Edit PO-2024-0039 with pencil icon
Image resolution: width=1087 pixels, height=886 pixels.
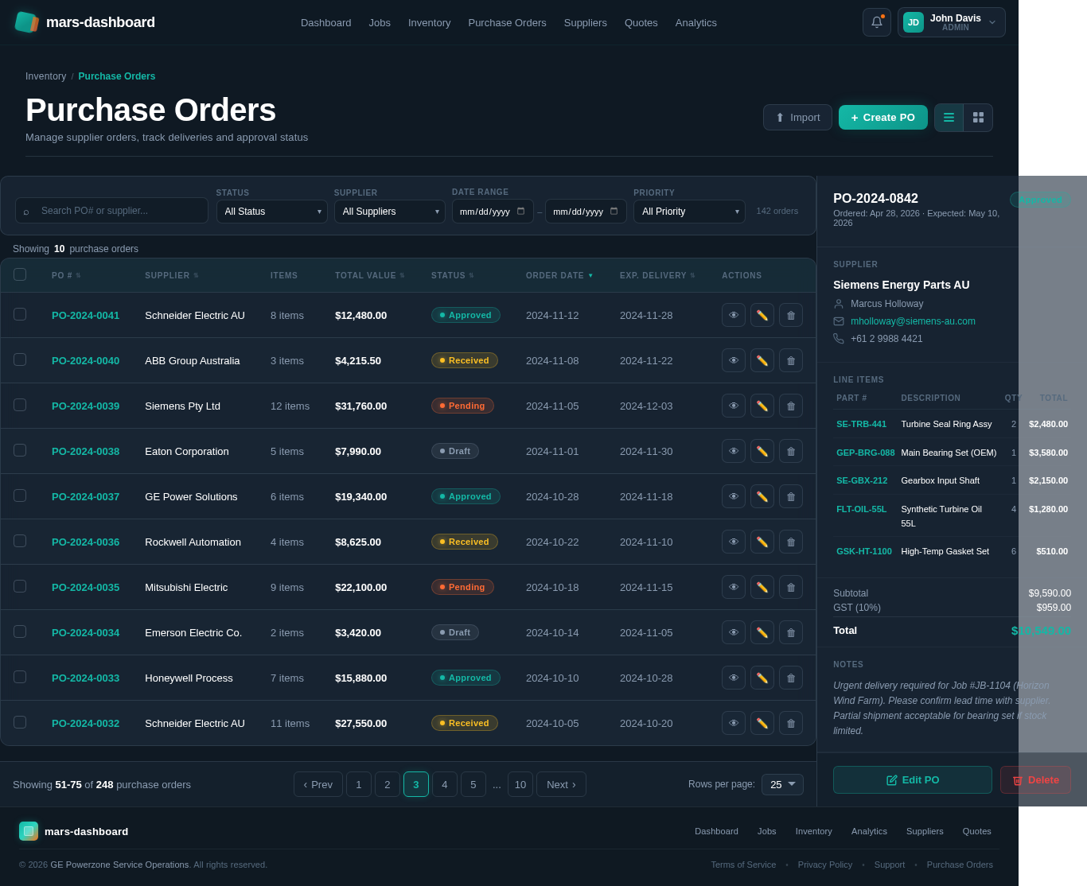tap(762, 406)
